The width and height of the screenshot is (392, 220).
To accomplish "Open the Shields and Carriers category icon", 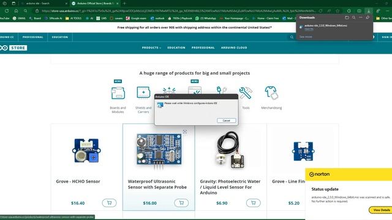I will coord(143,93).
